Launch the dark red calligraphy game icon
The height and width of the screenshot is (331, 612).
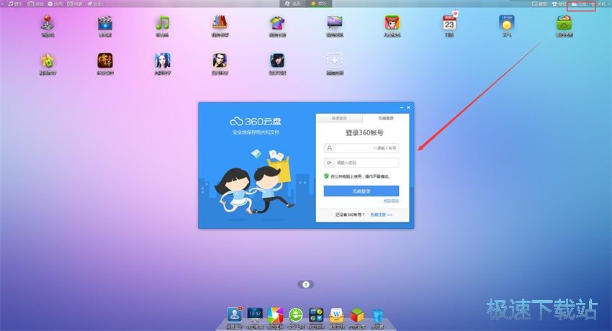point(105,61)
